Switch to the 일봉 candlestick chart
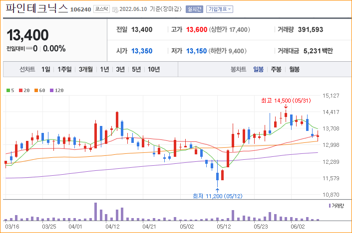The height and width of the screenshot is (233, 352). [259, 69]
